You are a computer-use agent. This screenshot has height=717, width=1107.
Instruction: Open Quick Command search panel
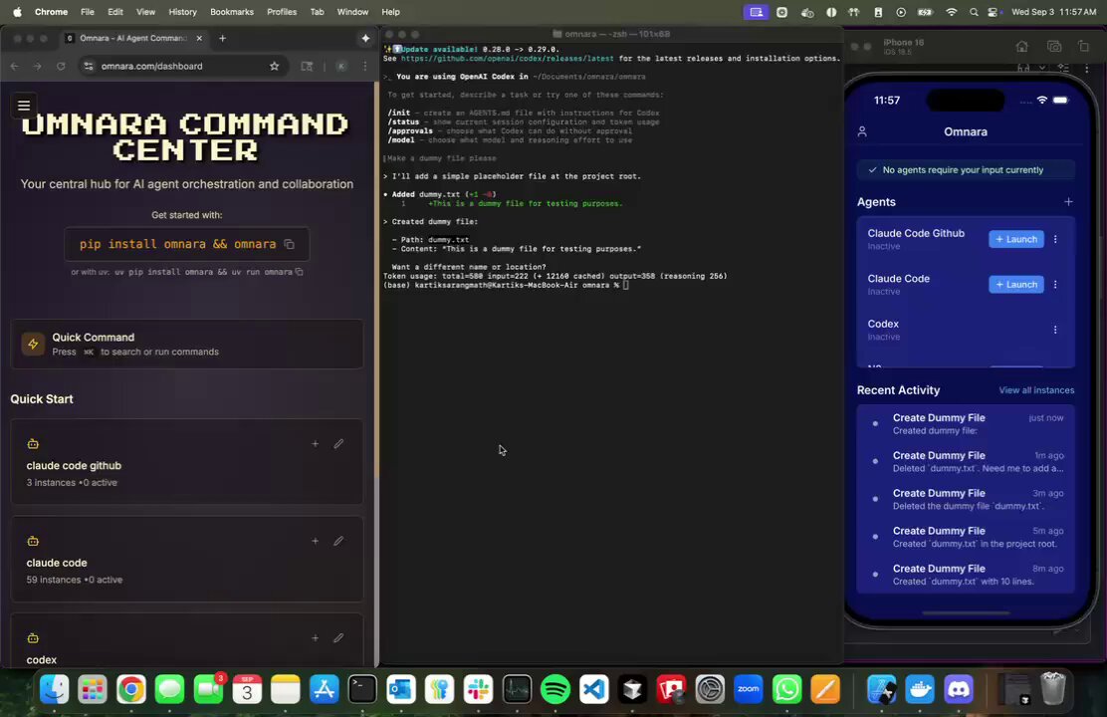pyautogui.click(x=186, y=344)
